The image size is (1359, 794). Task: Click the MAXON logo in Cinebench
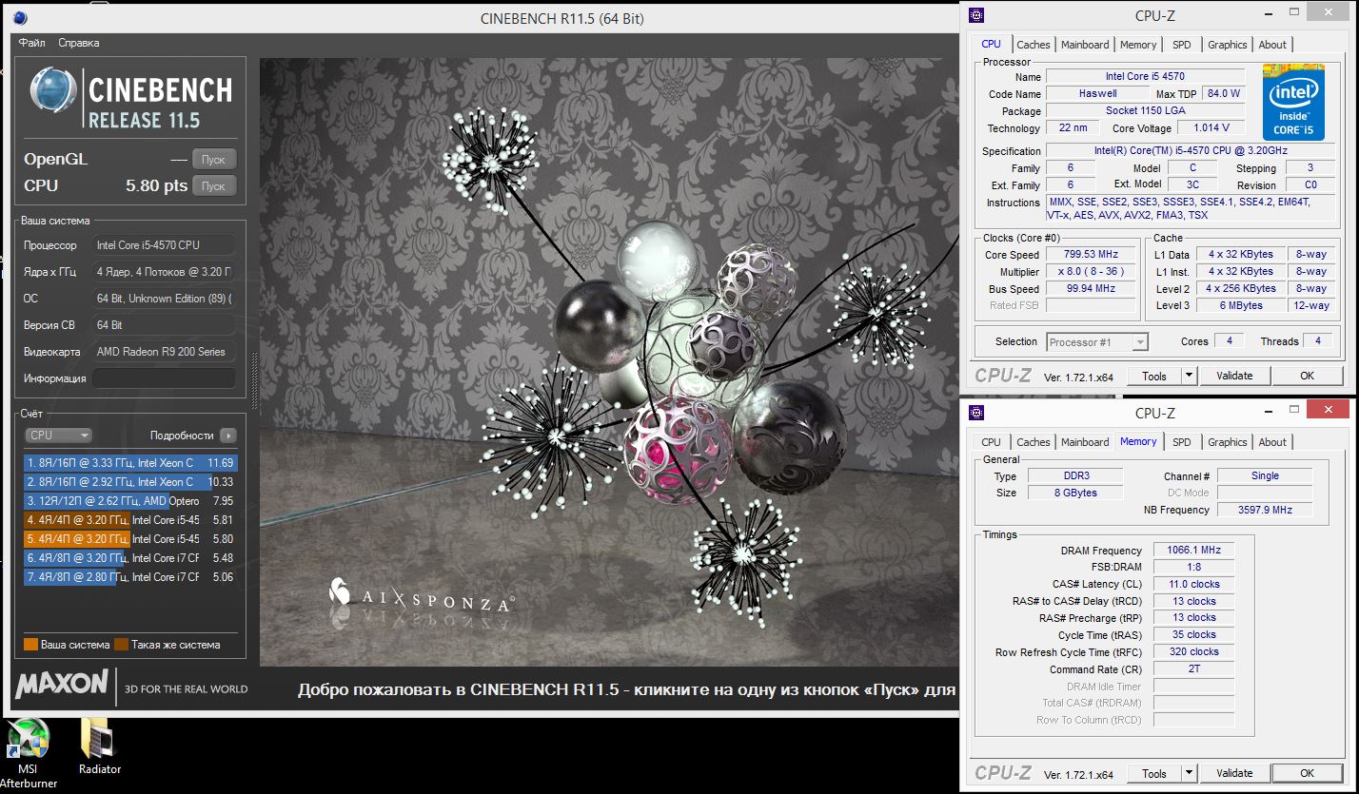[x=62, y=684]
